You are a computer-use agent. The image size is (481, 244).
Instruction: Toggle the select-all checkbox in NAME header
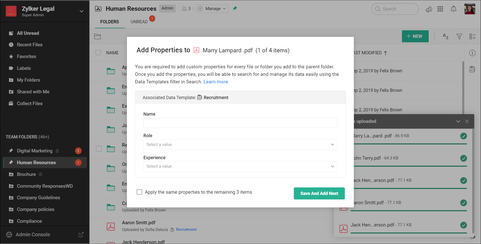(98, 53)
